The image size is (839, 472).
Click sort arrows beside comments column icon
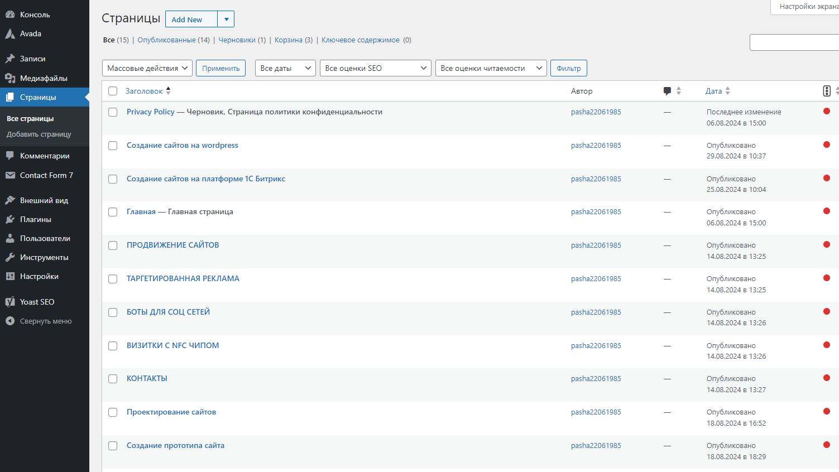tap(679, 91)
